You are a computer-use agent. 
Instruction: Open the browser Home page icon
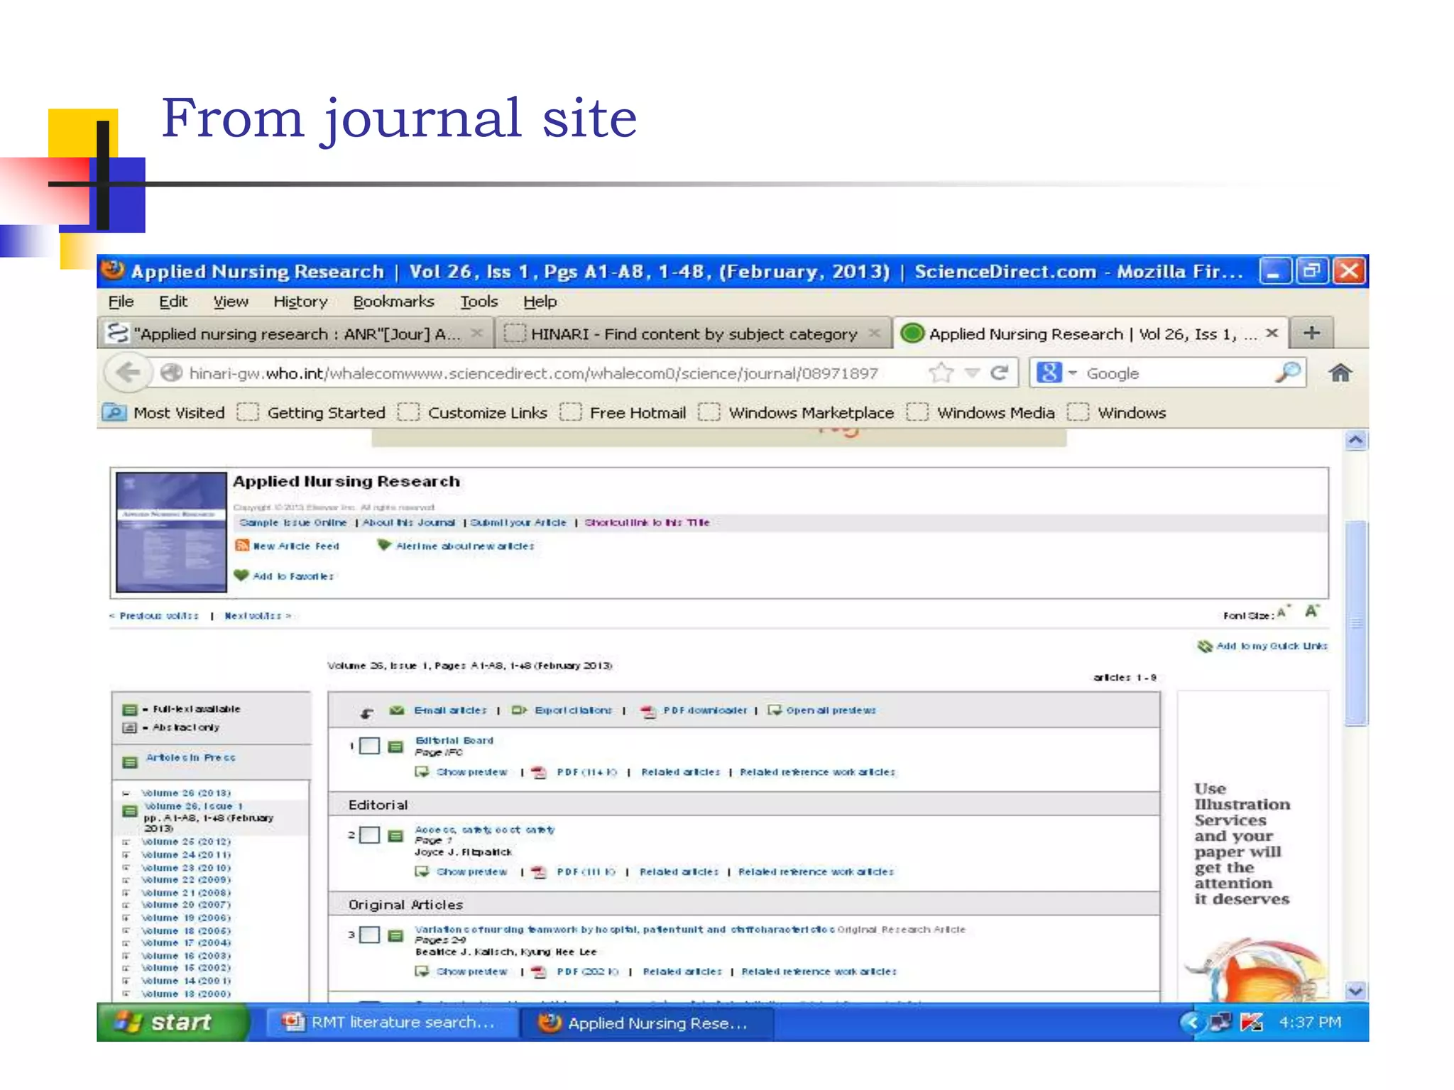point(1340,373)
